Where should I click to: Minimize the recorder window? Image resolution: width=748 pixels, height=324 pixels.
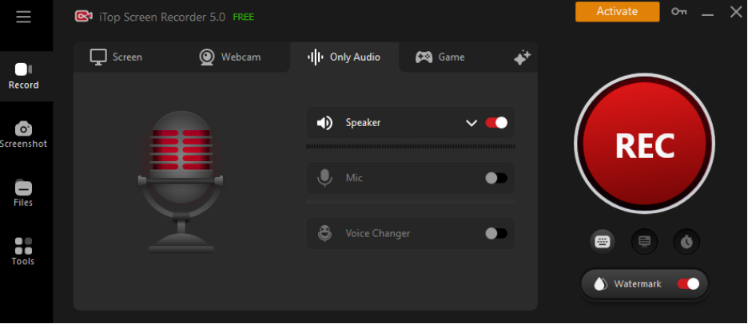[707, 14]
